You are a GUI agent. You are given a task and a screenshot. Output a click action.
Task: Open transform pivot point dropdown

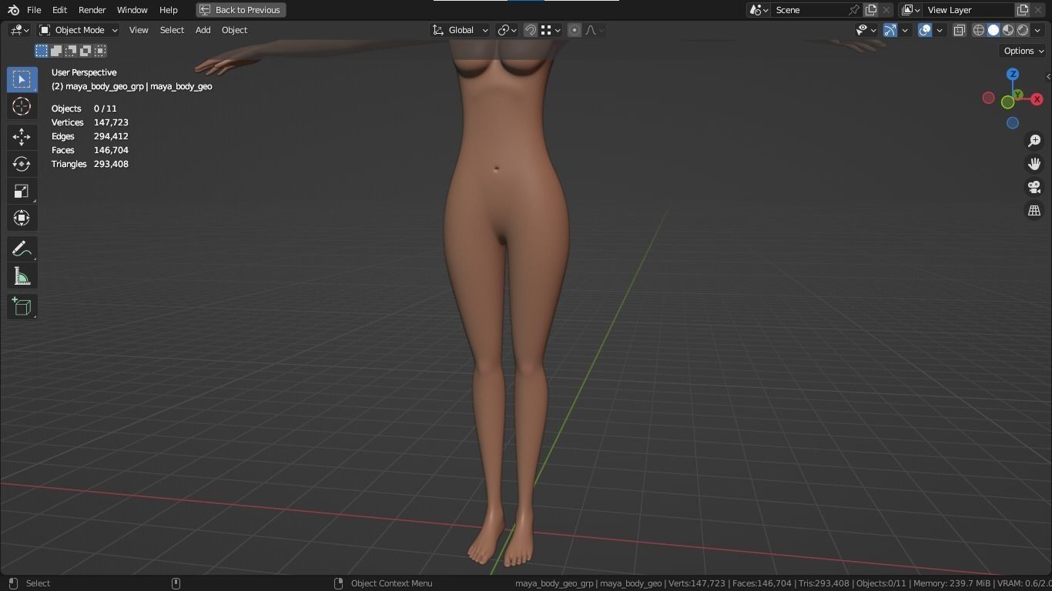507,30
